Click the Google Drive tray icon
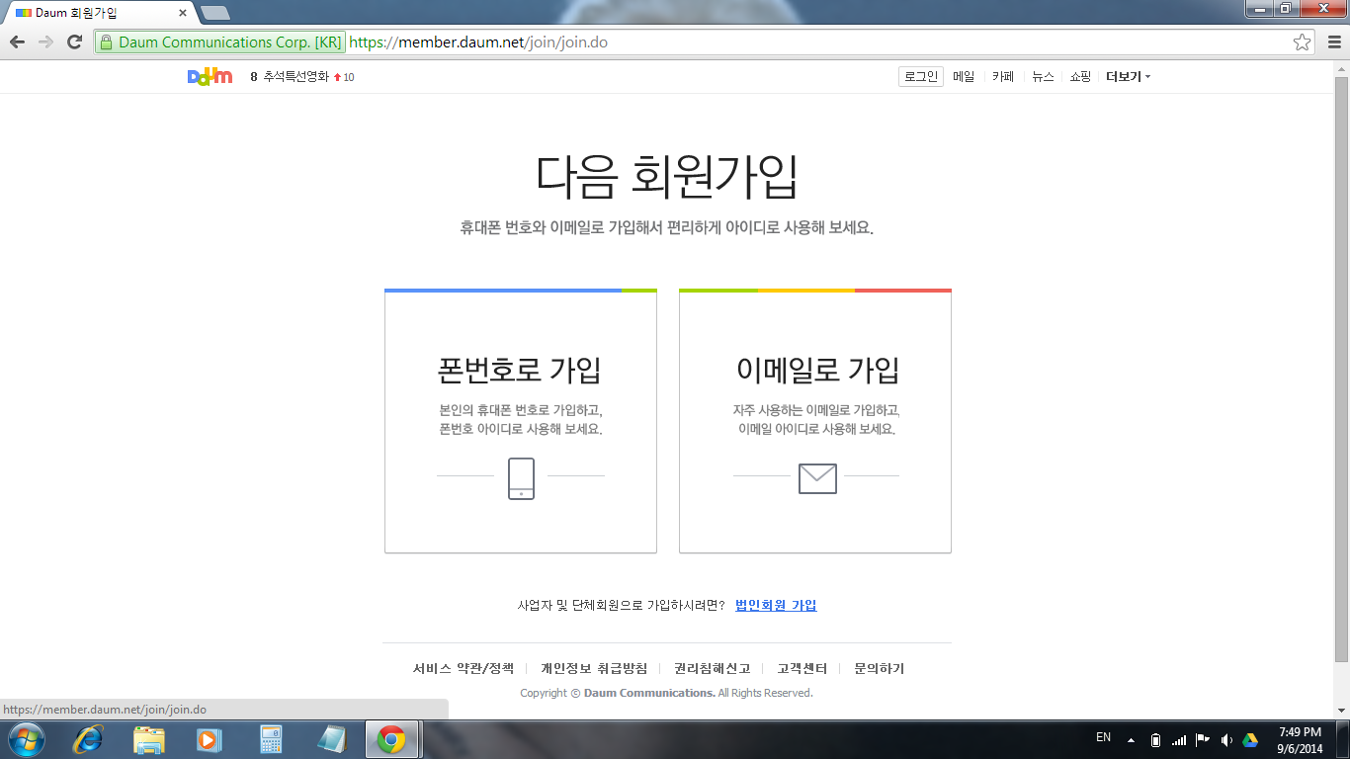This screenshot has height=759, width=1350. click(x=1249, y=739)
